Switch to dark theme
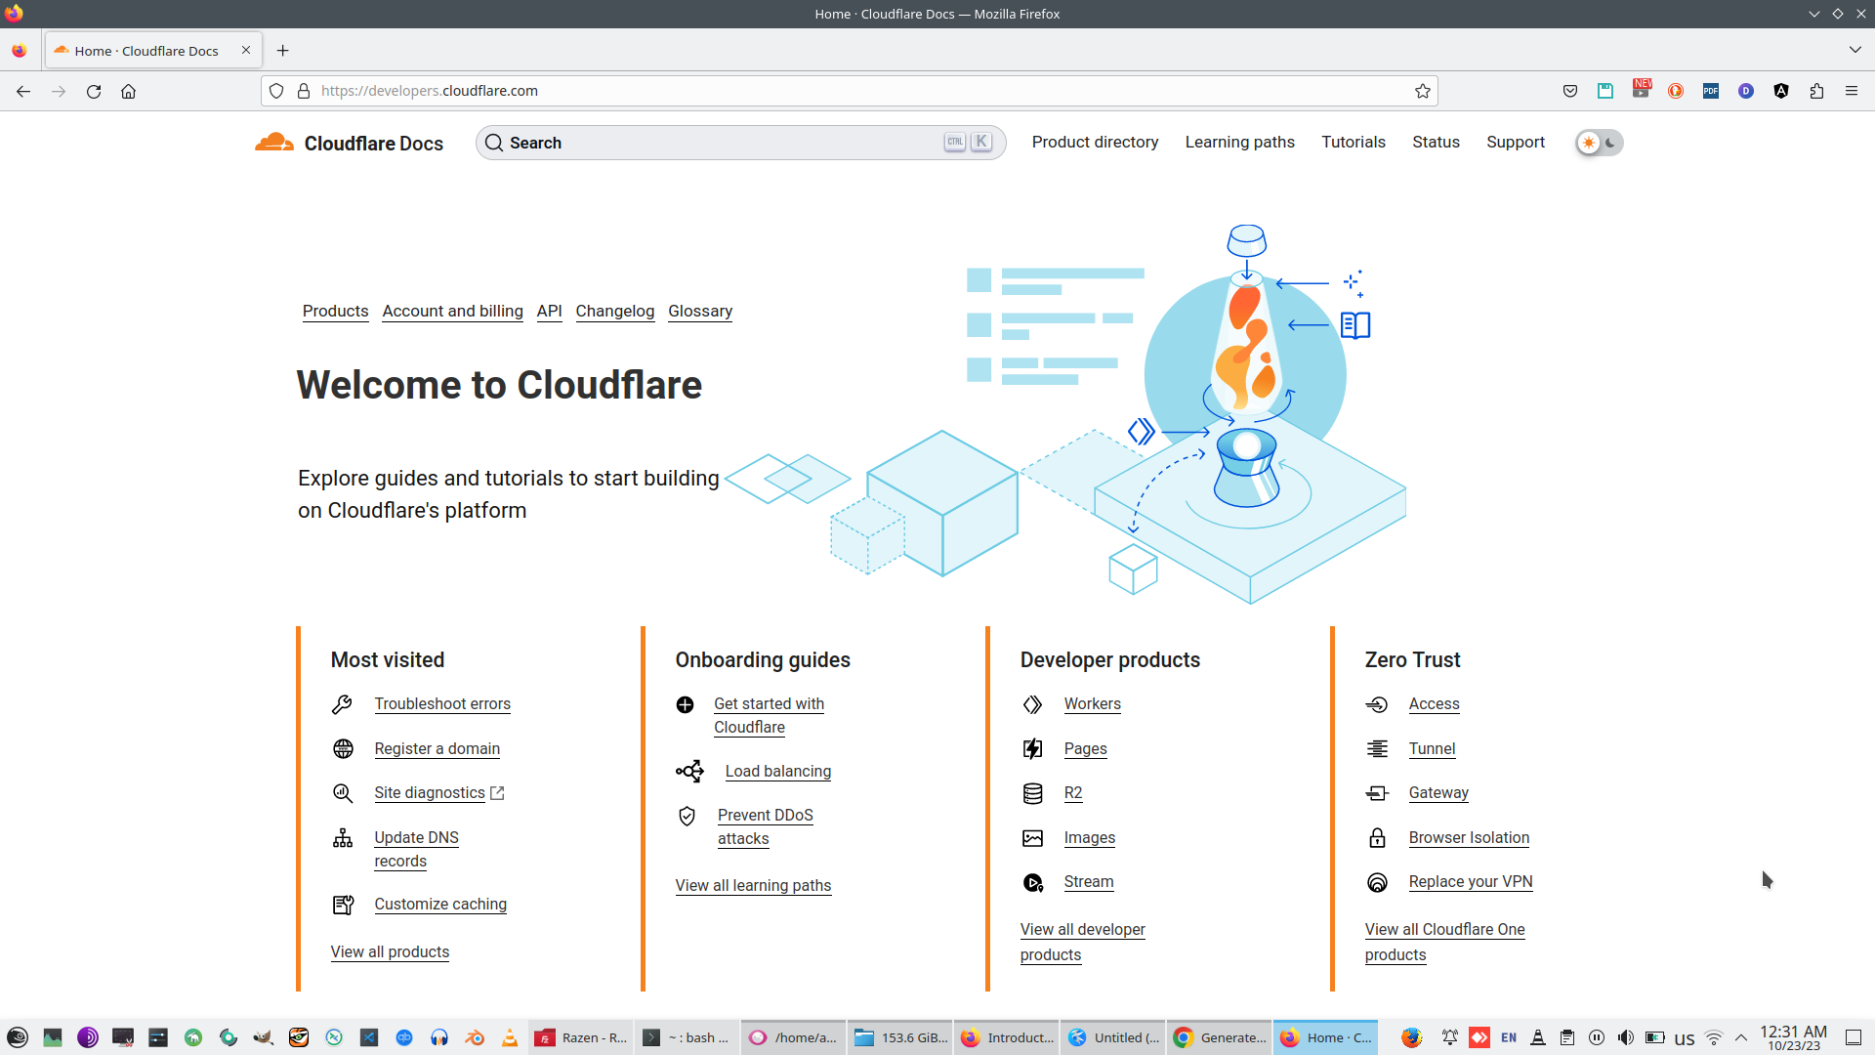Image resolution: width=1875 pixels, height=1055 pixels. click(x=1611, y=143)
